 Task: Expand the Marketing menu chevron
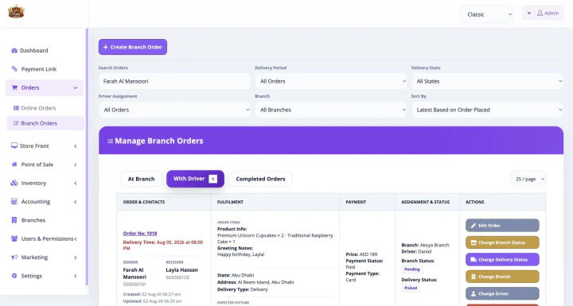coord(76,258)
